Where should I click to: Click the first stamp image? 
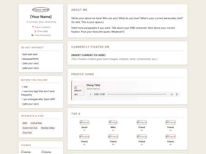coord(26,152)
